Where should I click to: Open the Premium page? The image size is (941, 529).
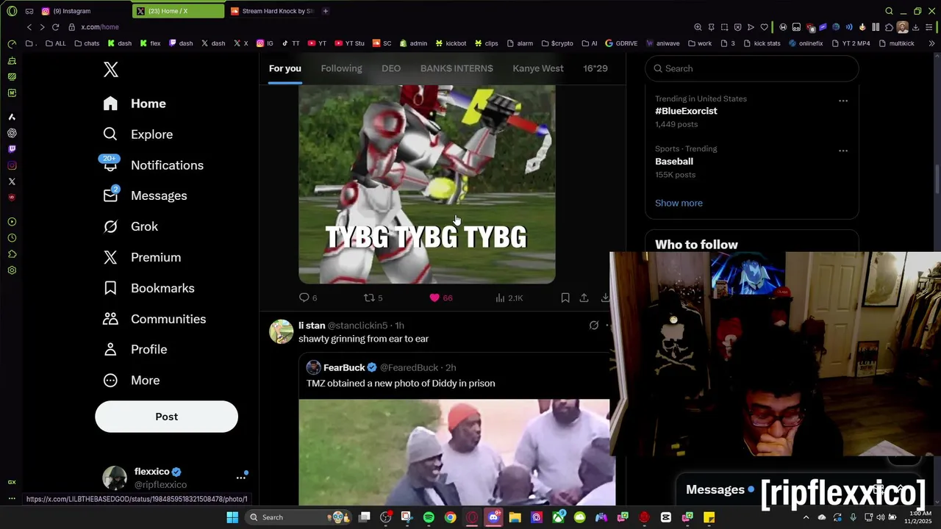click(142, 257)
